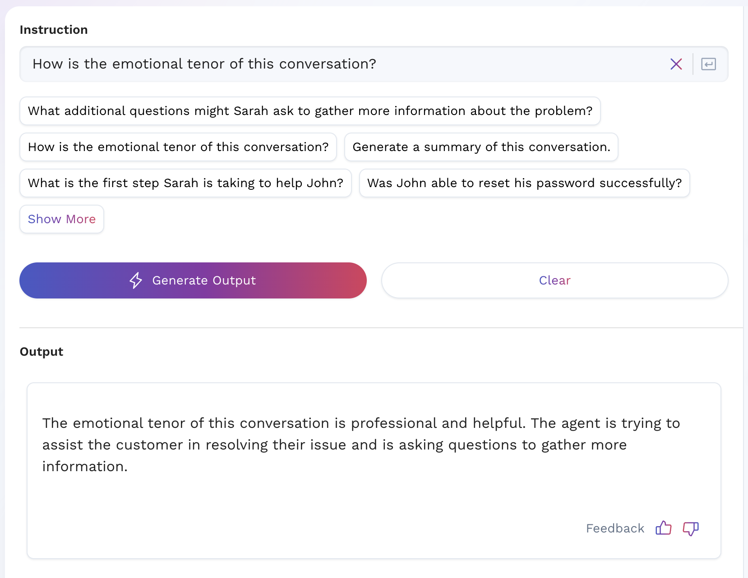Choose 'Was John able to reset his password' chip
The image size is (748, 578).
coord(524,183)
